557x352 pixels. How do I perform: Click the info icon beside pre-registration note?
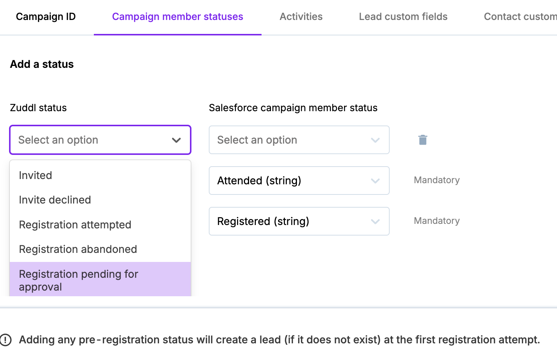[x=6, y=340]
